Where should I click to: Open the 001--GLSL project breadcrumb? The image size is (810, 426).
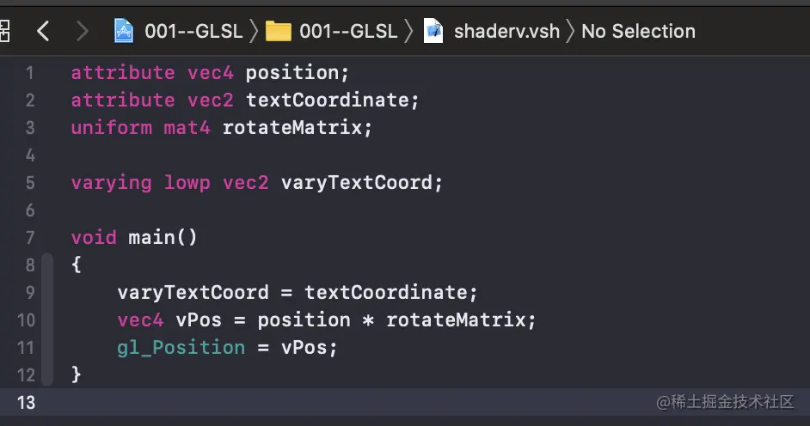pos(194,32)
